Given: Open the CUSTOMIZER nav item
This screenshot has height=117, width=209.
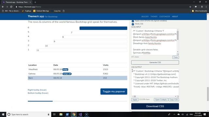Looking at the screenshot, I should [165, 17].
